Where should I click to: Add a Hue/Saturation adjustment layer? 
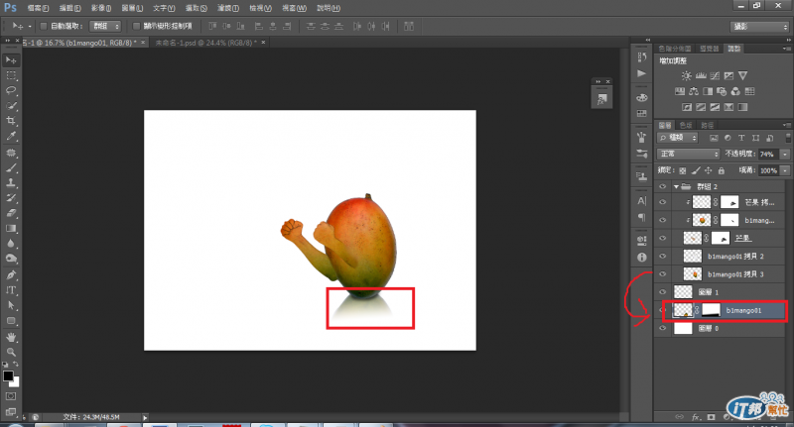(680, 91)
